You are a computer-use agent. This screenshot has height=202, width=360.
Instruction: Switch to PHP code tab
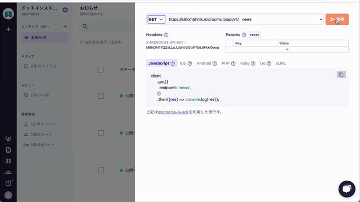click(226, 63)
